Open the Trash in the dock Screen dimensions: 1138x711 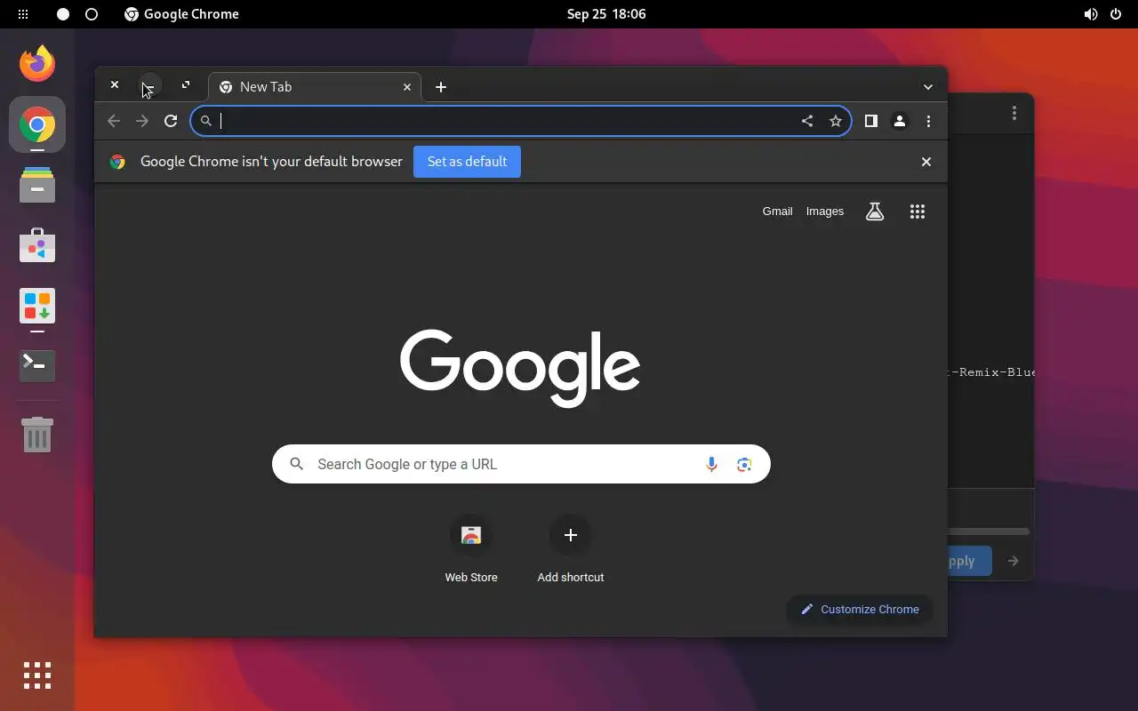click(x=37, y=435)
